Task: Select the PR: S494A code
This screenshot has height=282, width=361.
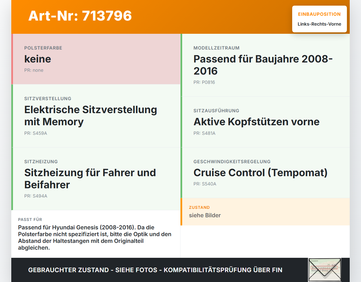Action: pyautogui.click(x=36, y=196)
